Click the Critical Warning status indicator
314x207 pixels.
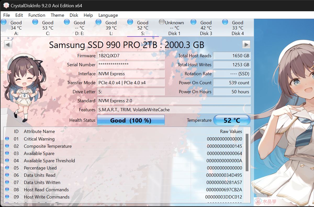coord(7,139)
